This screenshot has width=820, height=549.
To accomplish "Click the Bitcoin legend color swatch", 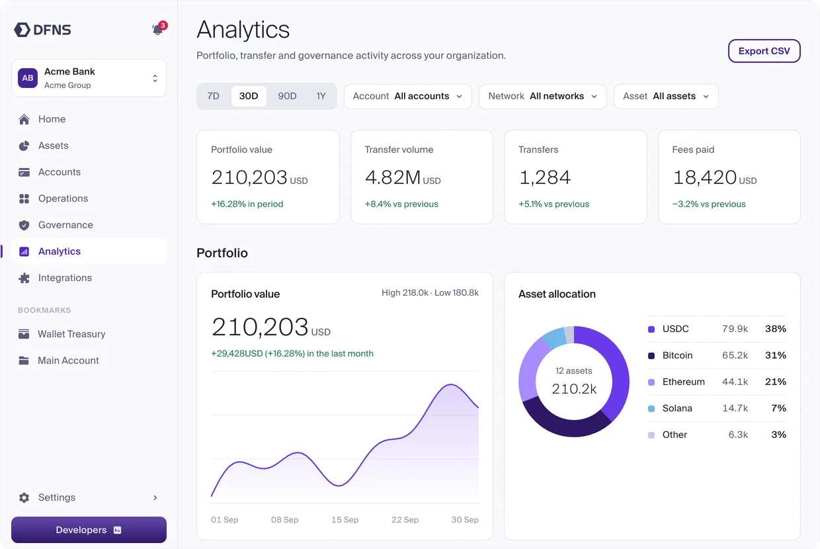I will [651, 355].
